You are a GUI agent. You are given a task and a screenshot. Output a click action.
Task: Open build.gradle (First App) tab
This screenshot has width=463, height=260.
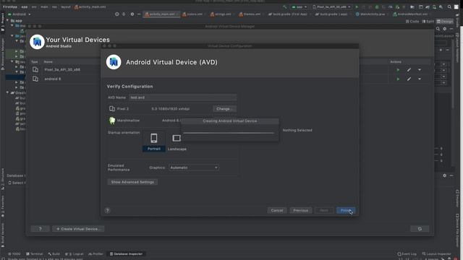tap(288, 14)
